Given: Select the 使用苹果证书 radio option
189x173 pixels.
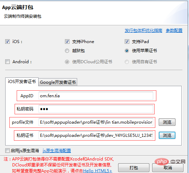Looking at the screenshot, I should [x=127, y=51].
